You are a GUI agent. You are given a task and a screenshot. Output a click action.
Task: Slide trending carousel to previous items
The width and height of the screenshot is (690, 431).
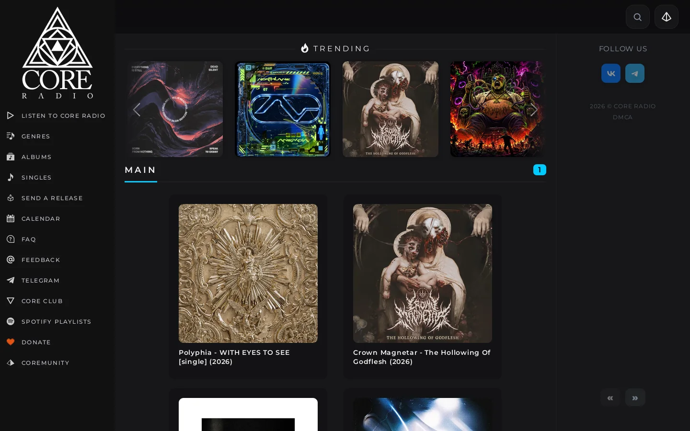(137, 110)
